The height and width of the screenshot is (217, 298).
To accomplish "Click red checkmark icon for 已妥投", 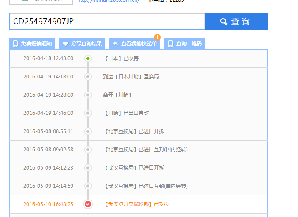I will pyautogui.click(x=88, y=204).
